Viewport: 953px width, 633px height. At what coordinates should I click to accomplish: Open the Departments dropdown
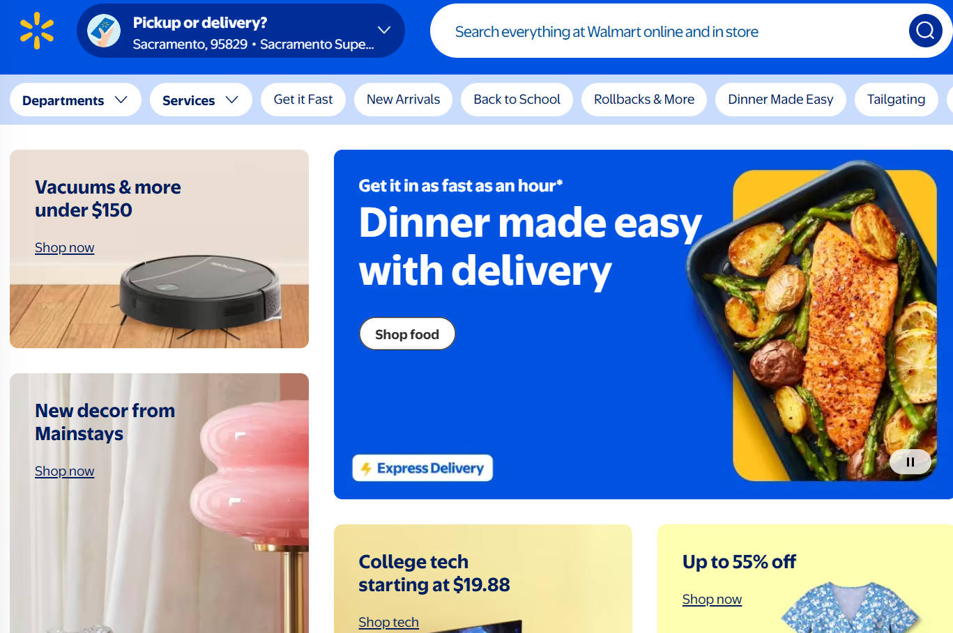75,100
